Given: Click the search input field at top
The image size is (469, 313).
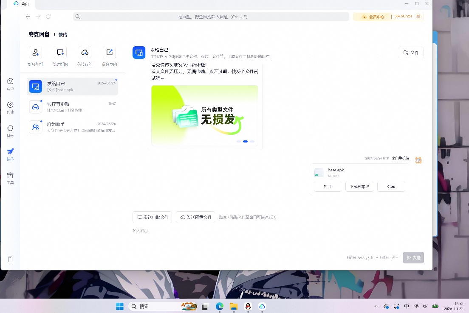Looking at the screenshot, I should pos(211,17).
